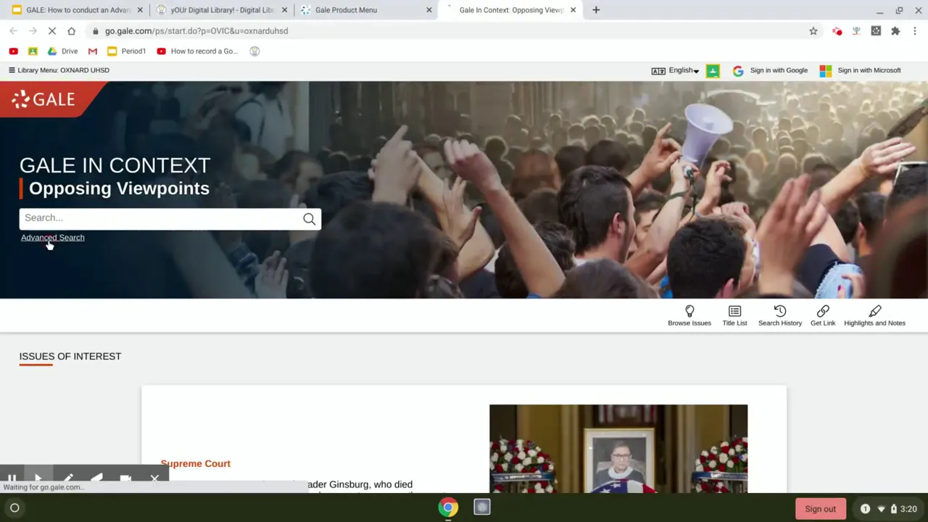Open the Chrome app in the shelf
Image resolution: width=928 pixels, height=522 pixels.
click(448, 508)
